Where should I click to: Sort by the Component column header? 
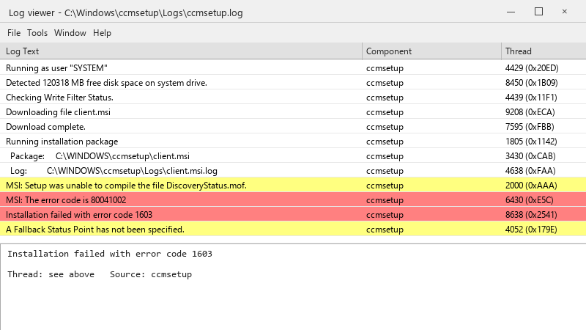pyautogui.click(x=431, y=51)
